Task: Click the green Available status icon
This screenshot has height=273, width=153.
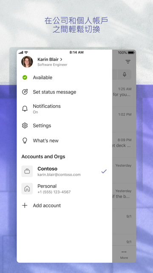Action: (x=25, y=77)
